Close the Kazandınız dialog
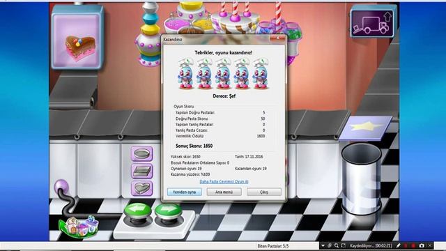Viewport: 446px width, 251px height. tap(277, 38)
